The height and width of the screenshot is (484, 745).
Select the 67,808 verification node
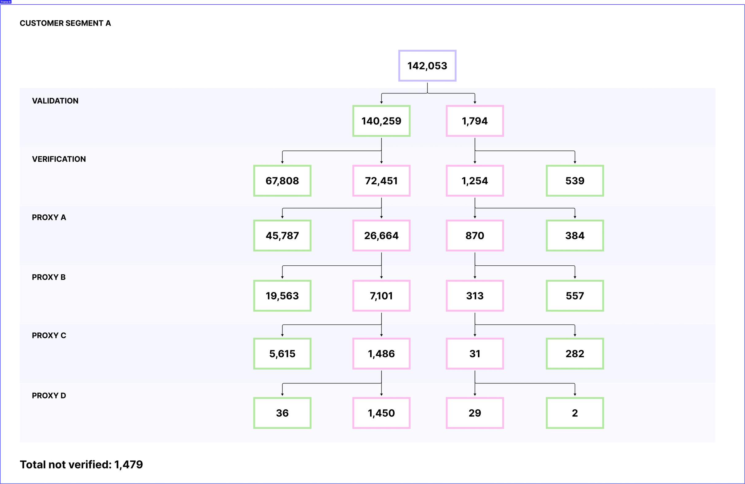[282, 181]
